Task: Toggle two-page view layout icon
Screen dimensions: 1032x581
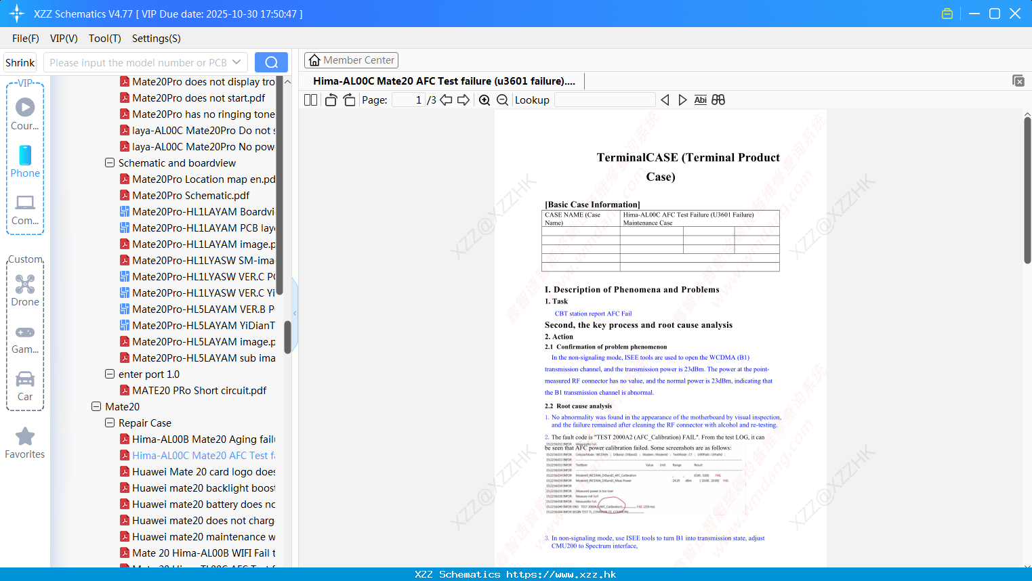Action: [x=310, y=100]
